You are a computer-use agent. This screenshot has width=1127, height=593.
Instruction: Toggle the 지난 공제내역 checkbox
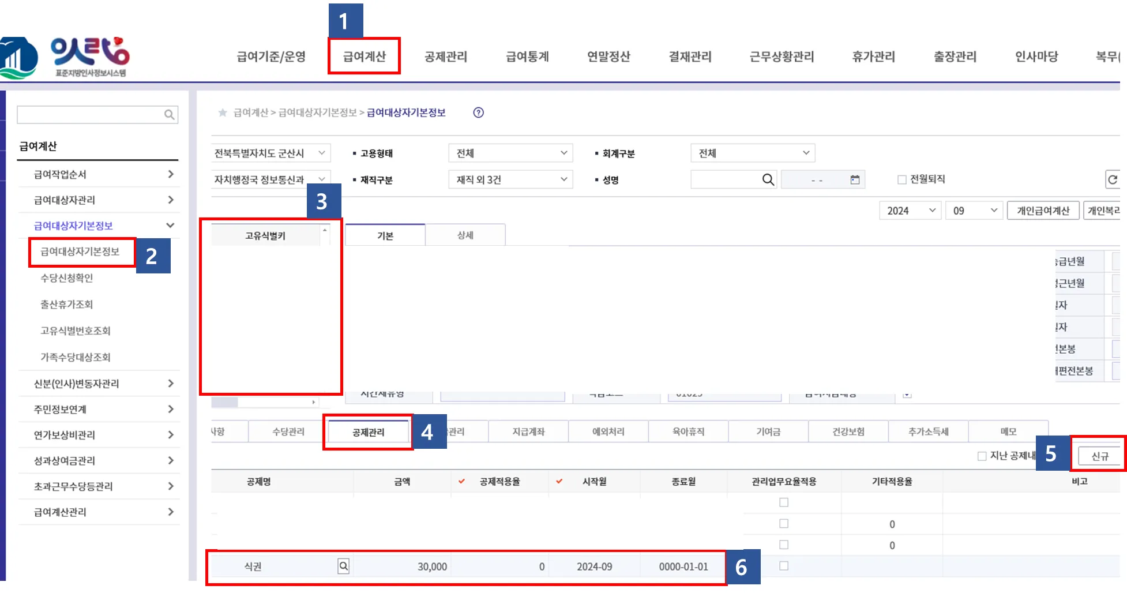[982, 456]
